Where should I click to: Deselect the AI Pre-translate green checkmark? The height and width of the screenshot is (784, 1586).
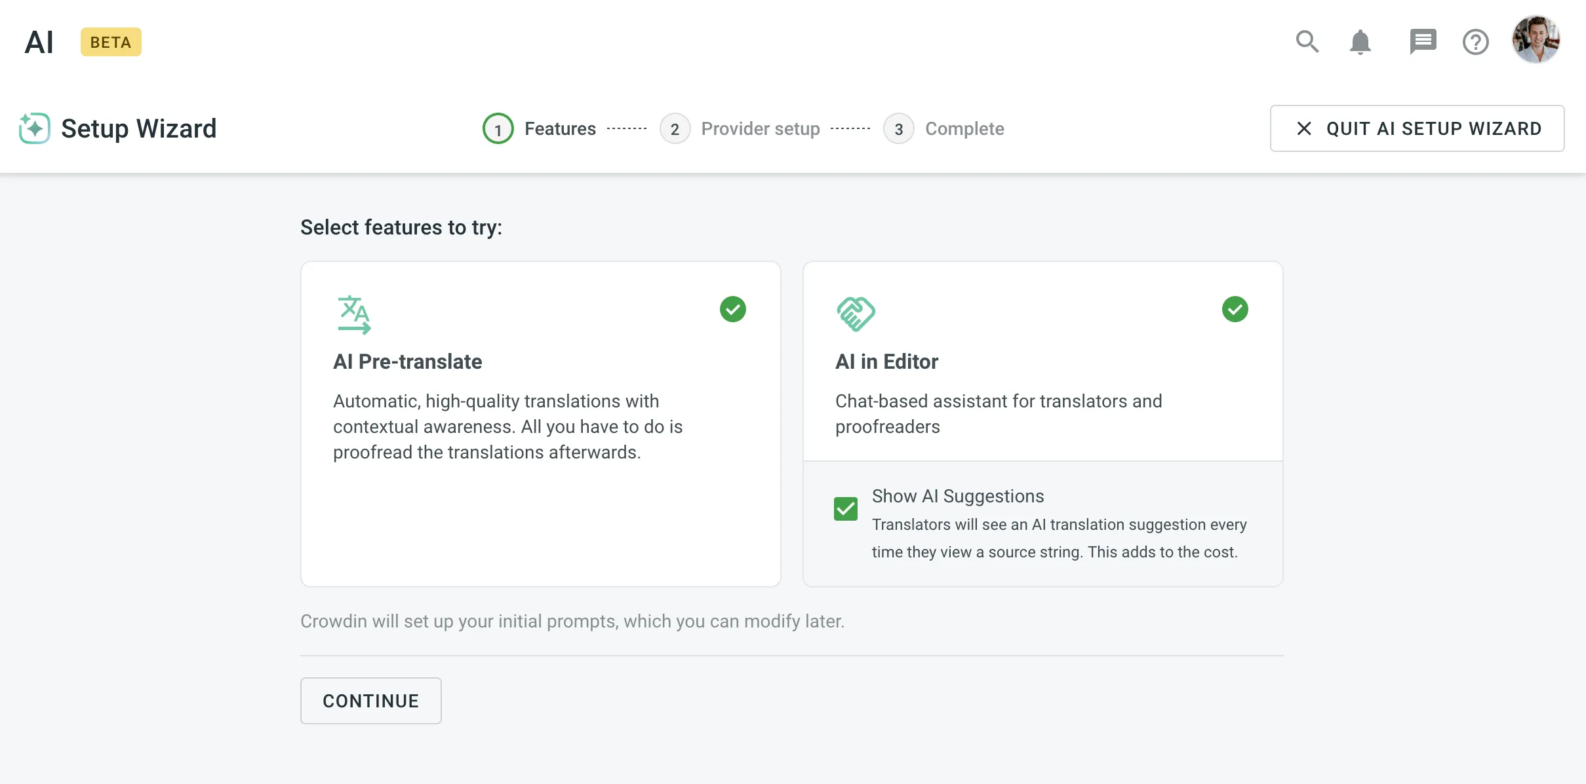tap(733, 309)
